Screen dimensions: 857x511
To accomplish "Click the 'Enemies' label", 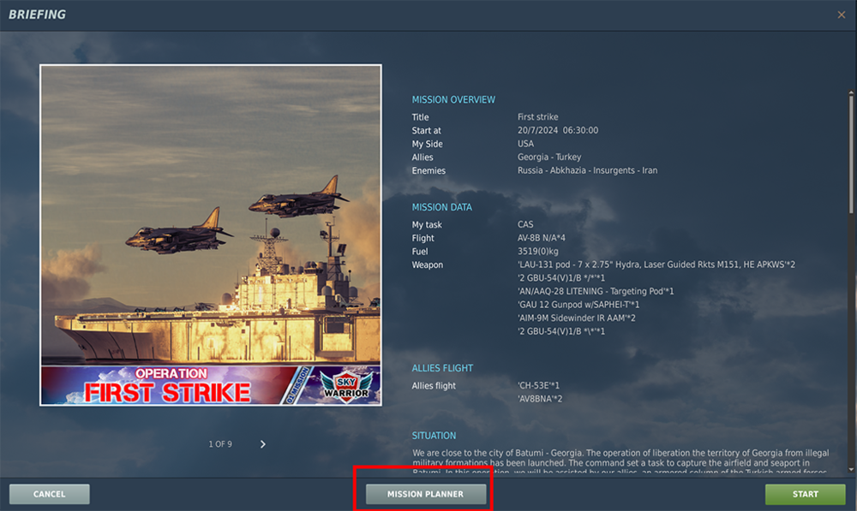I will 428,171.
